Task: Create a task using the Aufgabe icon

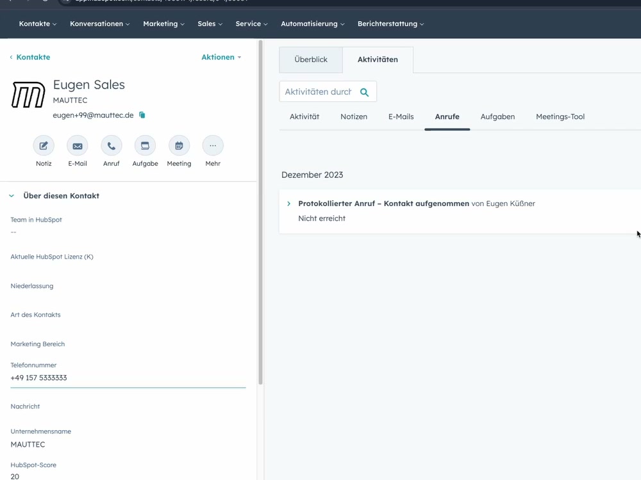Action: click(x=145, y=145)
